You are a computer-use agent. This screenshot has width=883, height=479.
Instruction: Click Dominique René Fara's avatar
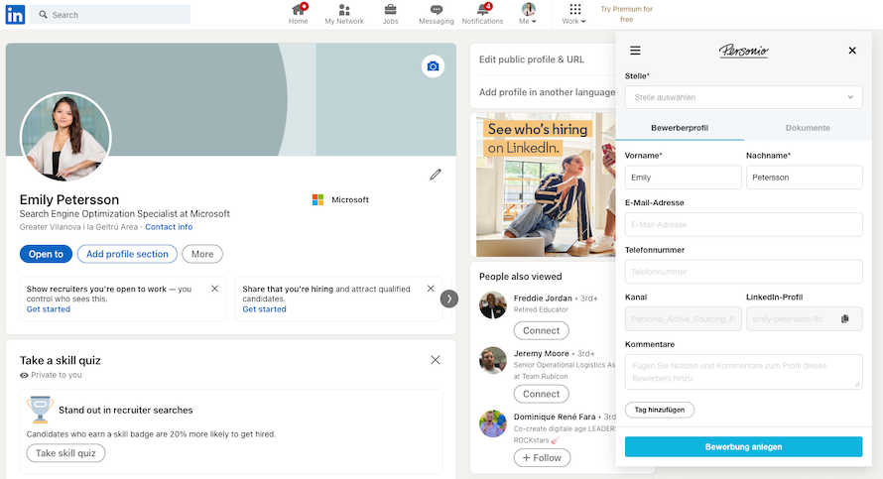click(x=493, y=423)
